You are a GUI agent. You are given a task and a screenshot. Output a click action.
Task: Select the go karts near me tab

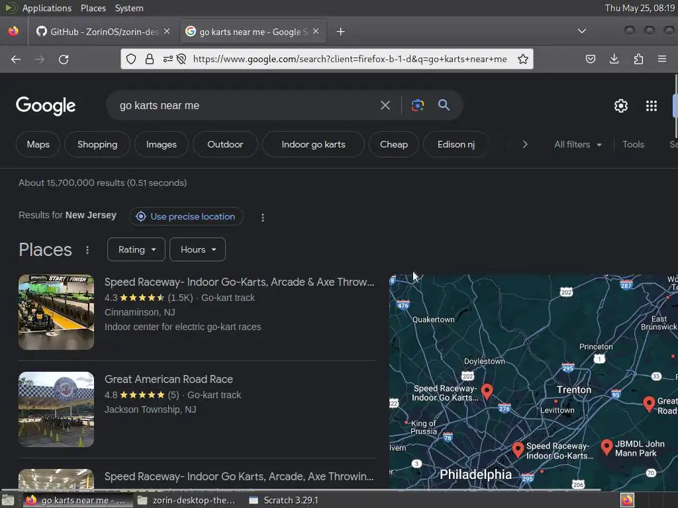click(252, 32)
